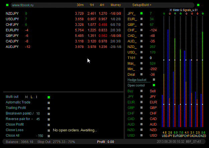This screenshot has height=148, width=209.
Task: Click the red Sell label
Action: [152, 91]
